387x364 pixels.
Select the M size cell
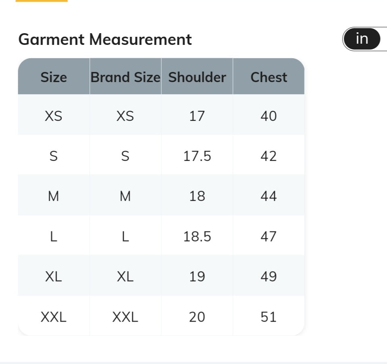[54, 195]
